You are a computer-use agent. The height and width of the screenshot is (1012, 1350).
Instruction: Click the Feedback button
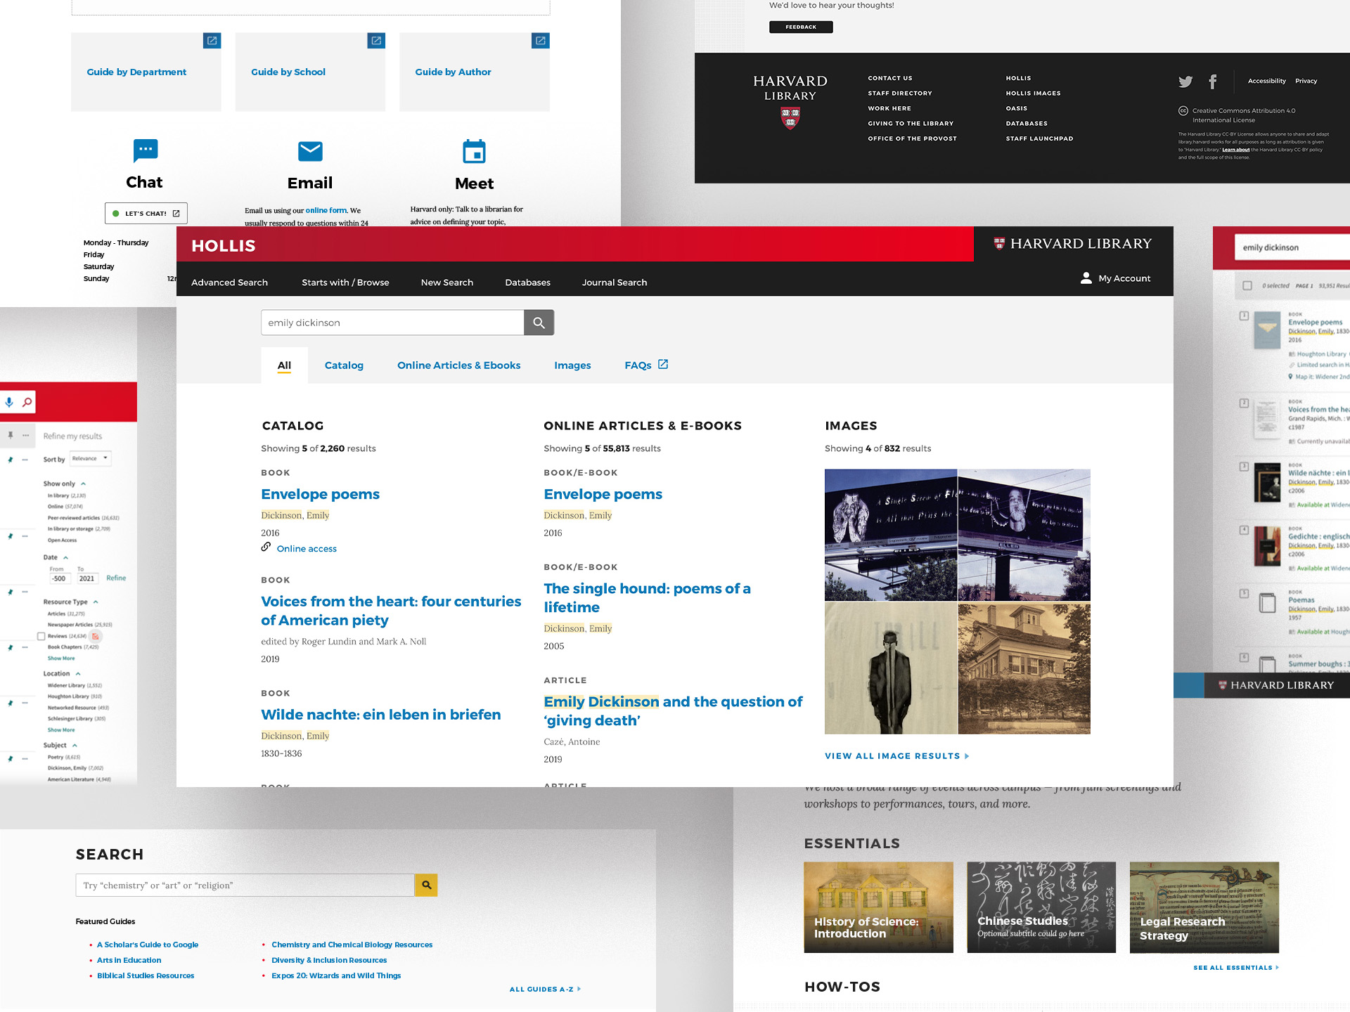[801, 27]
